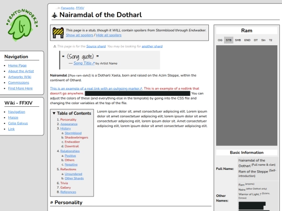Click the gray infobox image placeholder
Screen dimensions: 282x211
(246, 95)
